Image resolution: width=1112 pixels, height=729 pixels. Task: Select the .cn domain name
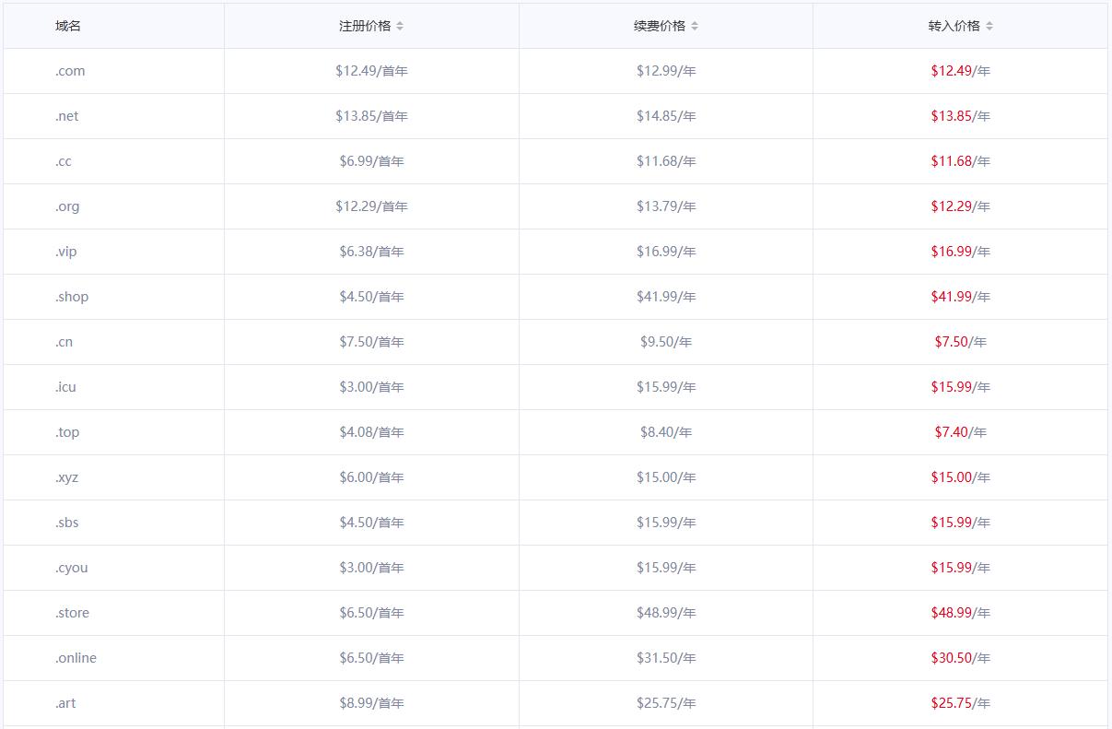pos(64,342)
